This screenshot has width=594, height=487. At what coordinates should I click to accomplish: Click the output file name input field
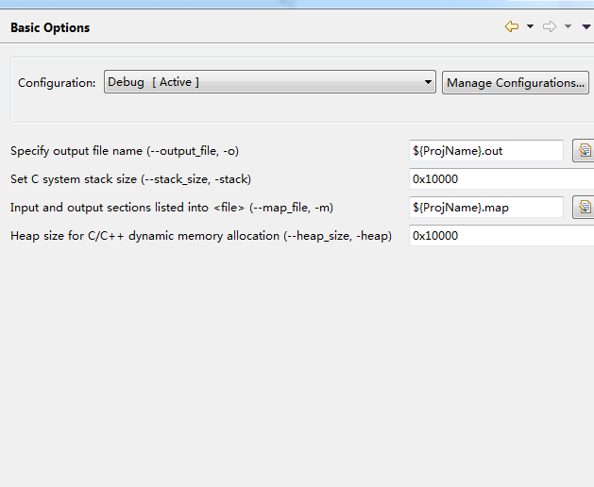[486, 151]
